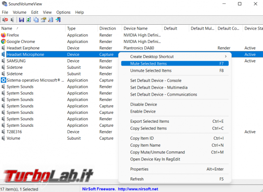The height and width of the screenshot is (192, 263).
Task: Click Copy Item Name
Action: 175,145
